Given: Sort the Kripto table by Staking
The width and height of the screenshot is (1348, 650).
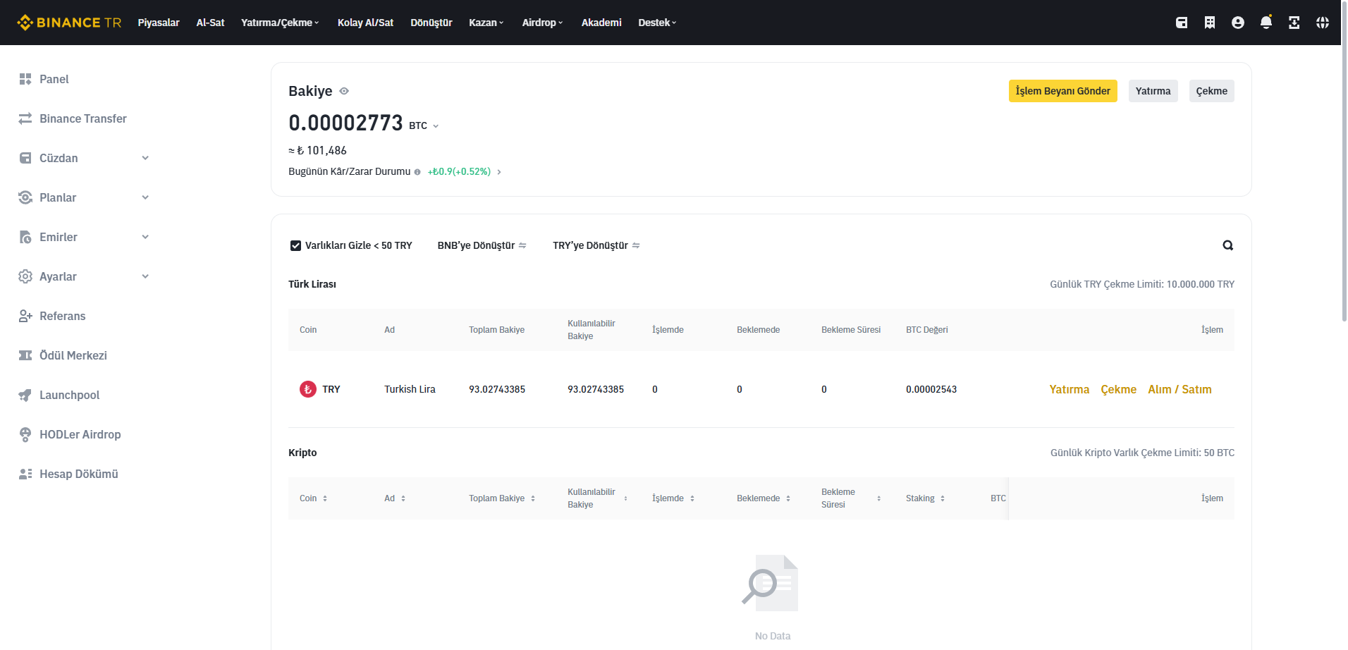Looking at the screenshot, I should point(943,498).
